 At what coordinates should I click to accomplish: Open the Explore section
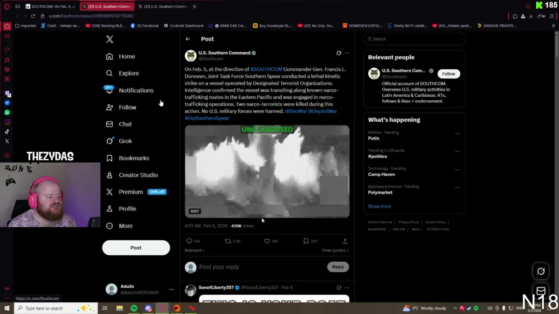tap(123, 73)
